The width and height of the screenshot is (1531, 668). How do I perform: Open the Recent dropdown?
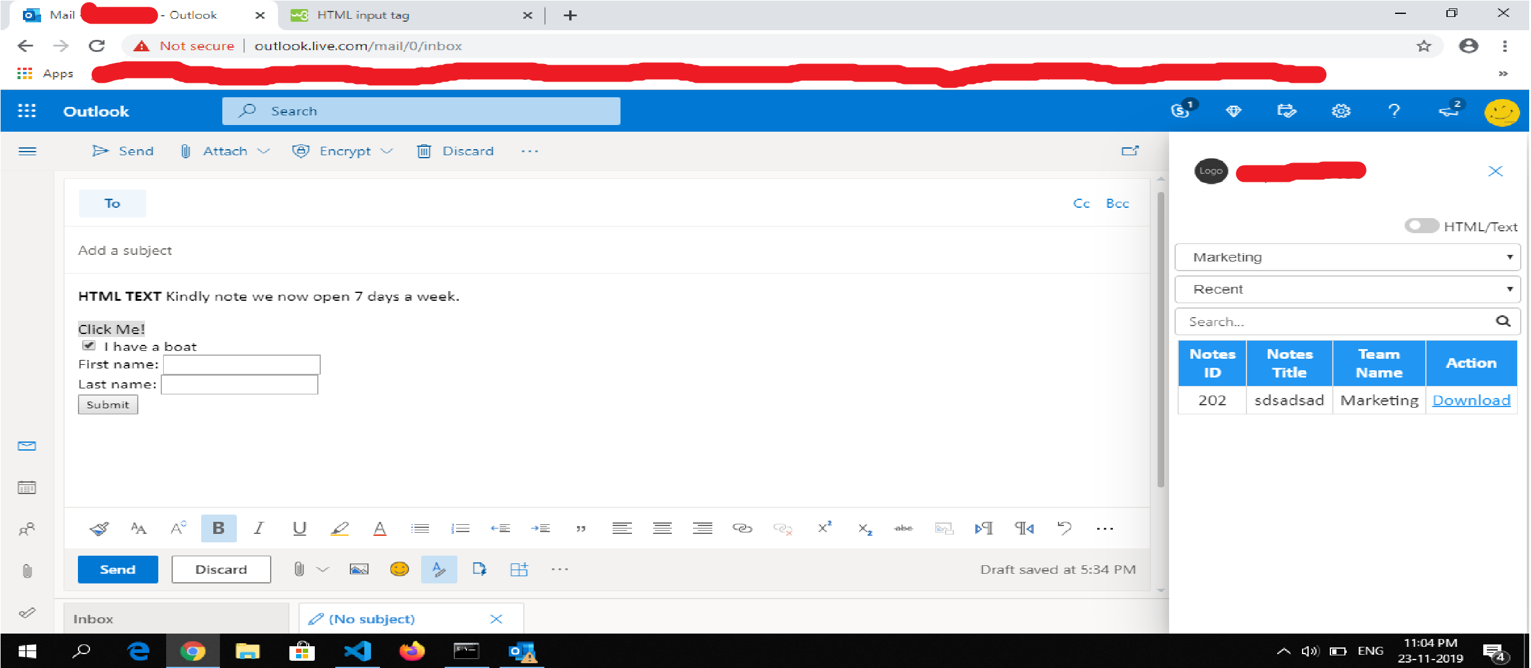1347,289
